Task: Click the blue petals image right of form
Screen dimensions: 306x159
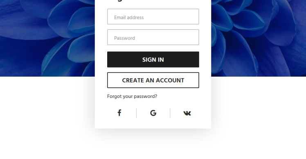Action: [x=259, y=38]
